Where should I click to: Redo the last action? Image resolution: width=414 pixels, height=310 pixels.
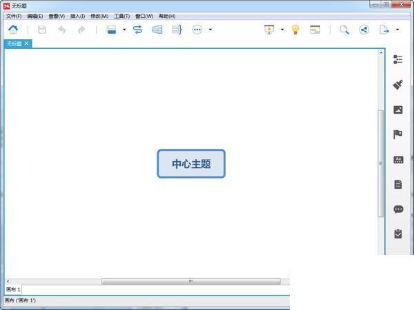[81, 30]
